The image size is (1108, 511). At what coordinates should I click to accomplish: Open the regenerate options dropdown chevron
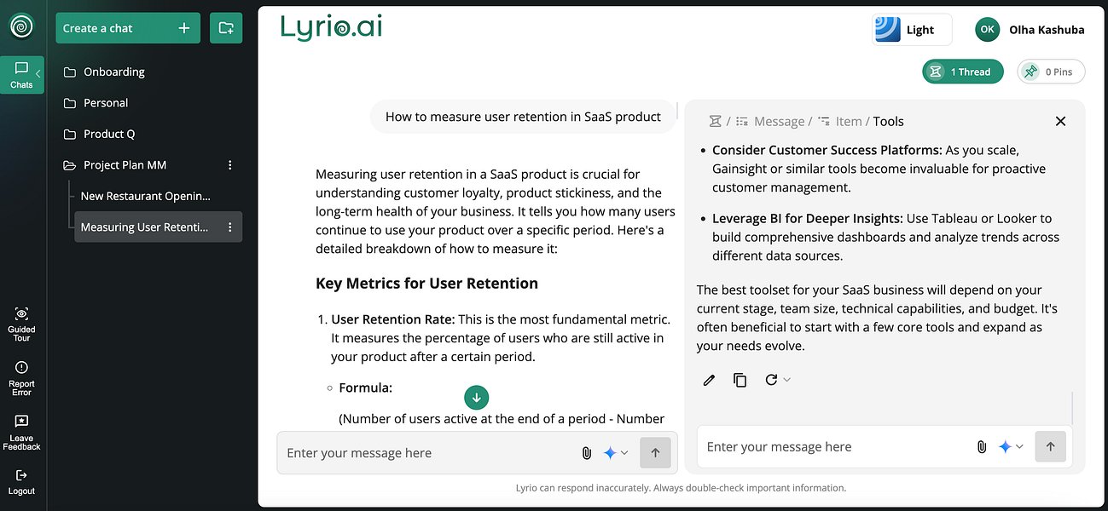786,380
